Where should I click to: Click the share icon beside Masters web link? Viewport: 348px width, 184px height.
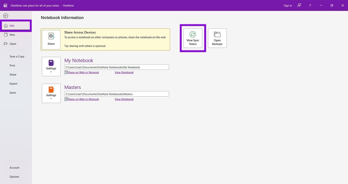coord(66,99)
